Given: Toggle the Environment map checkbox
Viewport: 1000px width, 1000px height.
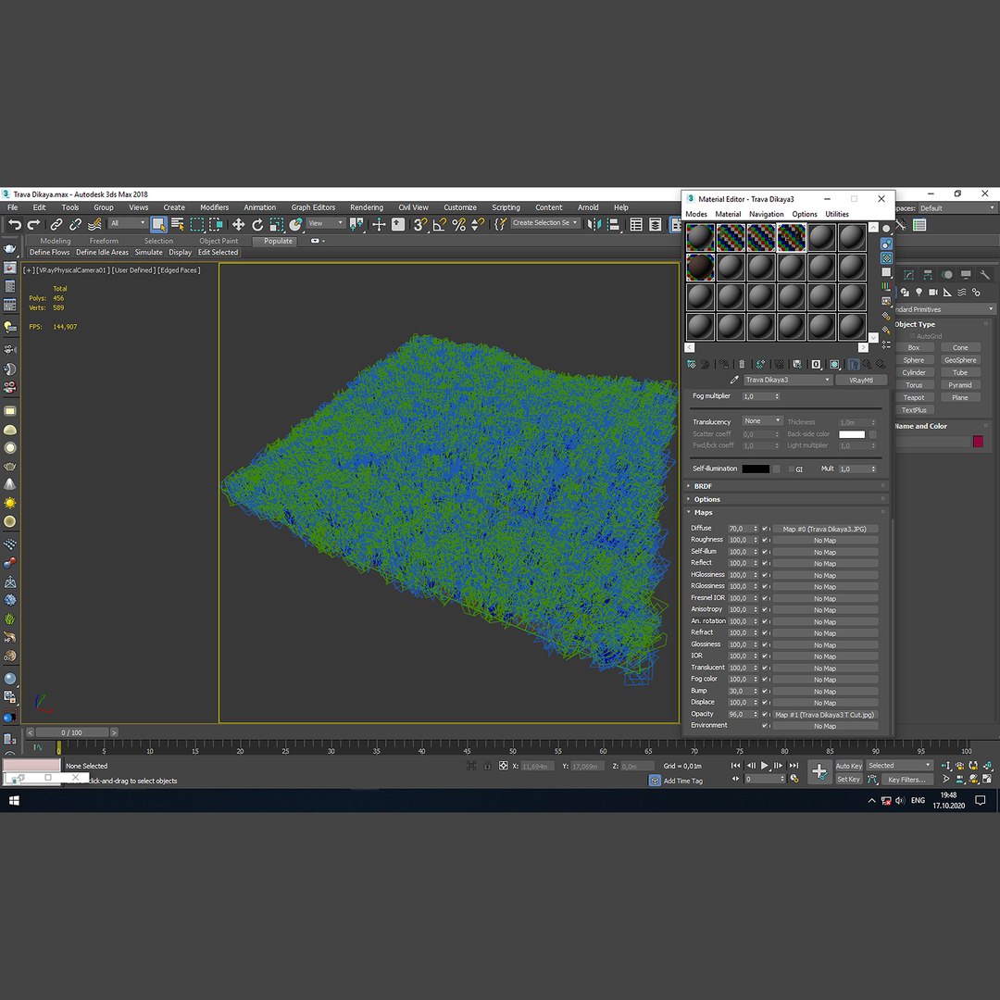Looking at the screenshot, I should 765,726.
